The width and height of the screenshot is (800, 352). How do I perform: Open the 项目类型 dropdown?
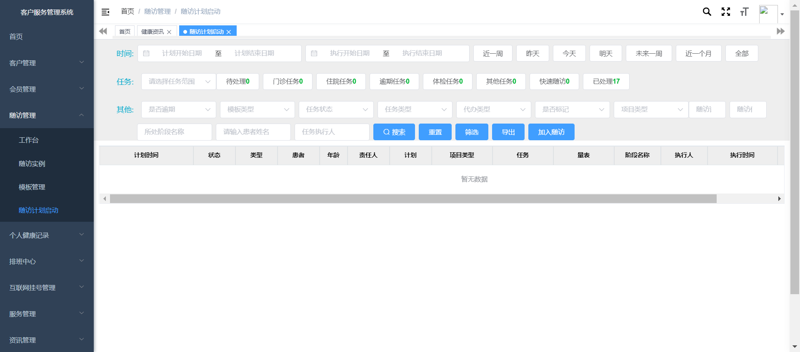651,109
